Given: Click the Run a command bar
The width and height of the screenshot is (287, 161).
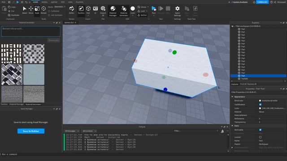Looking at the screenshot, I should [x=143, y=154].
